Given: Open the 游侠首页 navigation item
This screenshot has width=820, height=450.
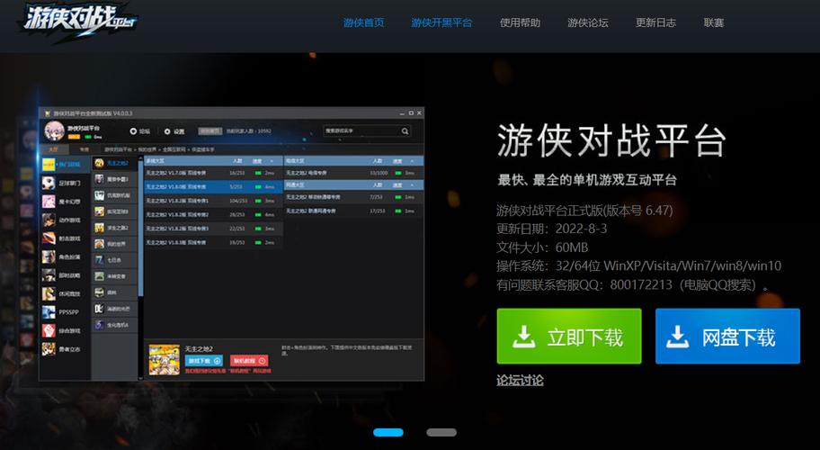Looking at the screenshot, I should tap(363, 22).
